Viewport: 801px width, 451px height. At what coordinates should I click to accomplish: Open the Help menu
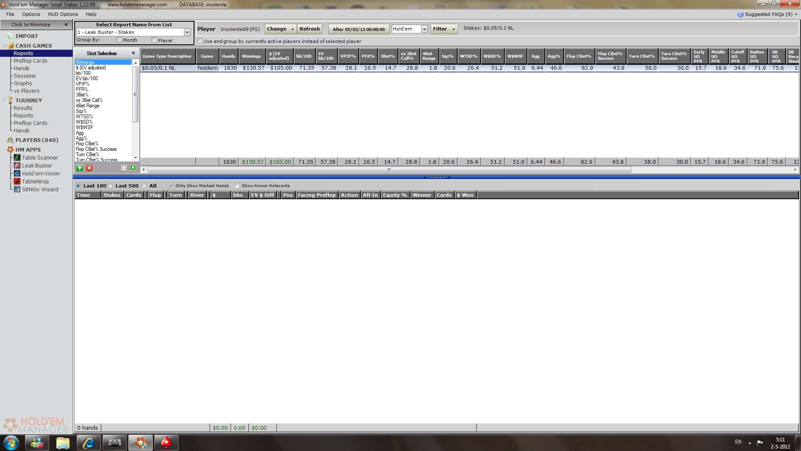[91, 14]
